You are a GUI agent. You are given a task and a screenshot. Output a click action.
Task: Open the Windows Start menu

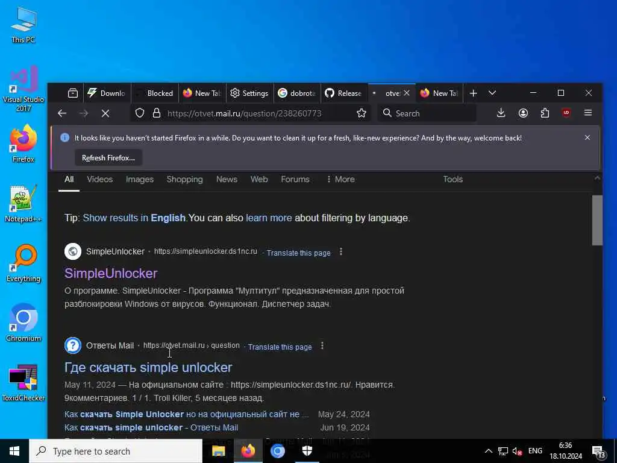(x=14, y=451)
